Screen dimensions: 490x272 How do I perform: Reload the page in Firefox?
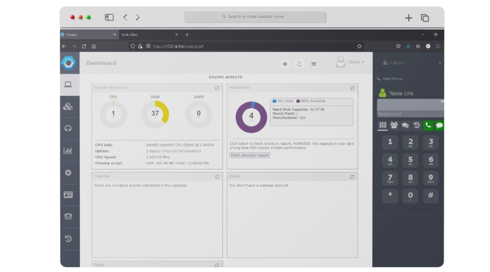[84, 46]
